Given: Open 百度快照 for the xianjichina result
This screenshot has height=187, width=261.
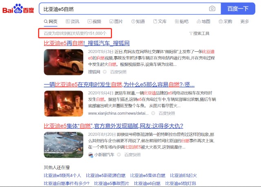Looking at the screenshot, I should (167, 113).
